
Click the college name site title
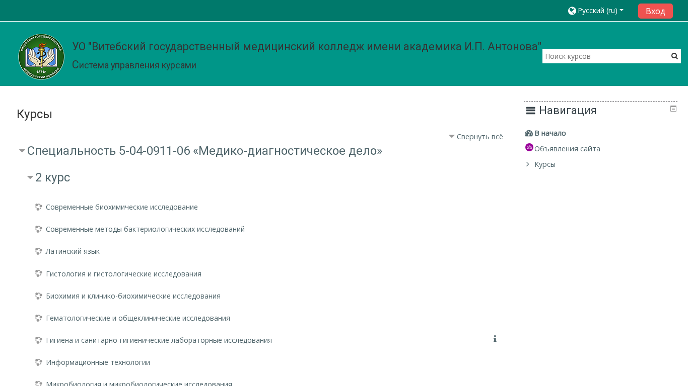[307, 47]
